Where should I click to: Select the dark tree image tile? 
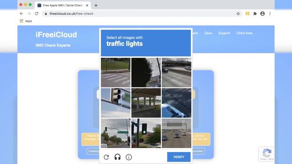(146, 72)
